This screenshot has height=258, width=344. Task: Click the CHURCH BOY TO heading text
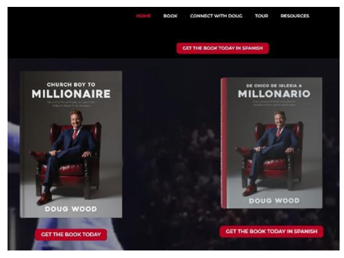(71, 85)
